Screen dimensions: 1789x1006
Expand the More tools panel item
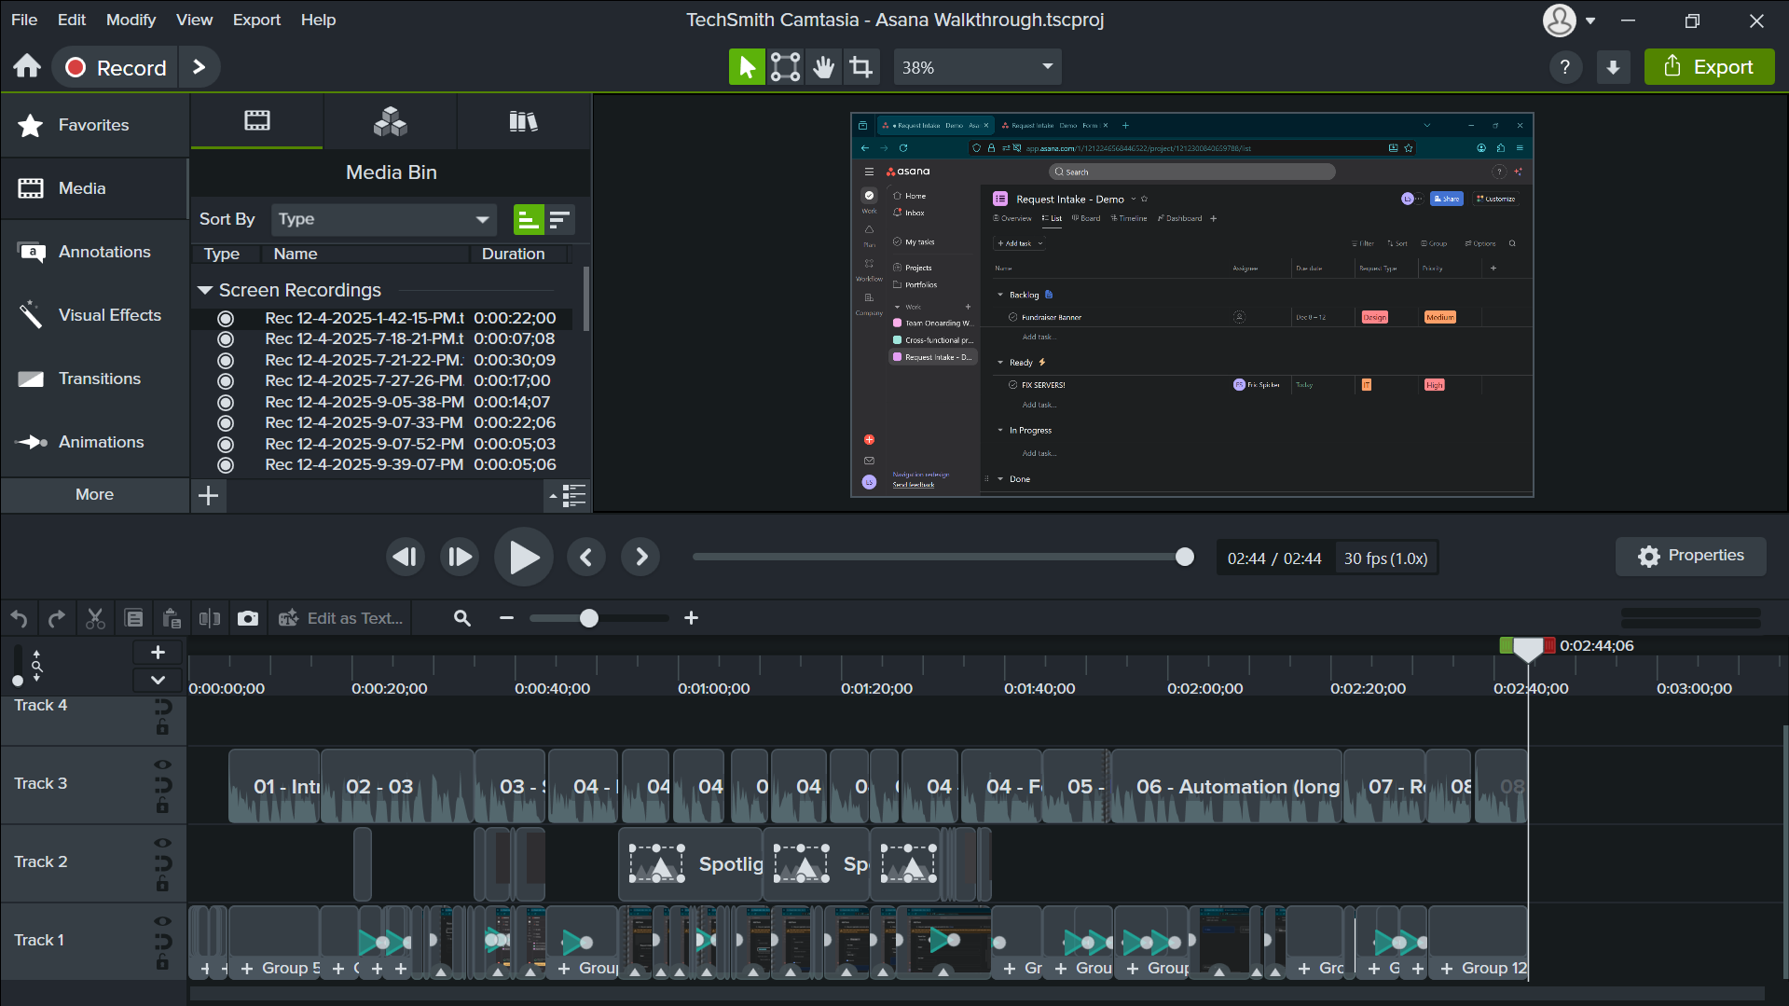[94, 495]
